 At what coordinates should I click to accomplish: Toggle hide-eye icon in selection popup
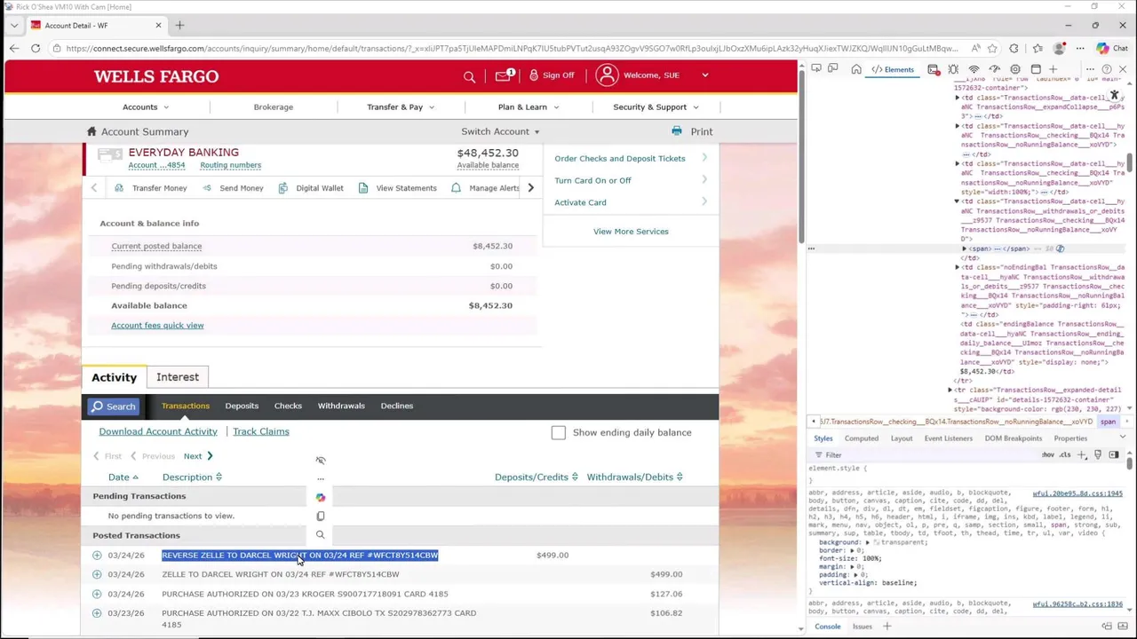[x=321, y=460]
